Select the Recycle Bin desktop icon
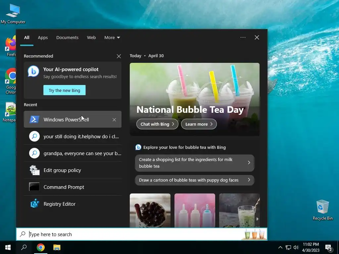The image size is (339, 254). pos(322,210)
